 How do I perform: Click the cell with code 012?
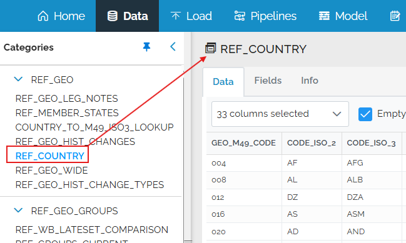coord(243,197)
